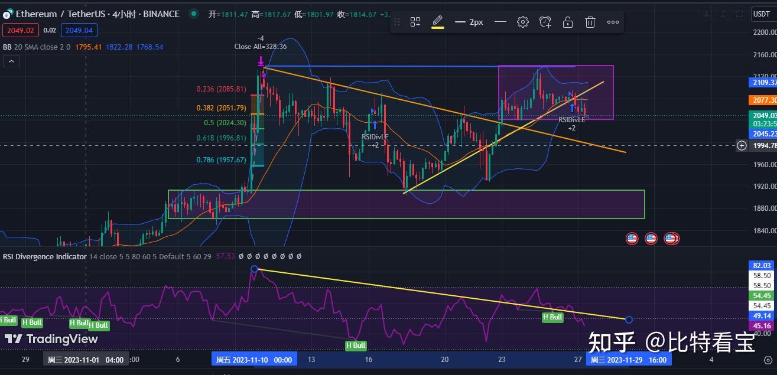Select the yellow RSI trendline right anchor
This screenshot has width=777, height=375.
click(629, 319)
